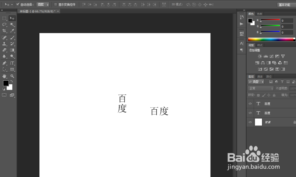
Task: Open the History panel icon
Action: [242, 17]
